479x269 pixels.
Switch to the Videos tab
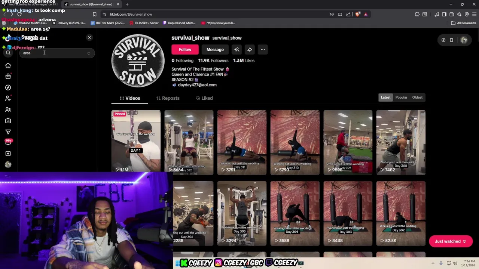coord(129,98)
